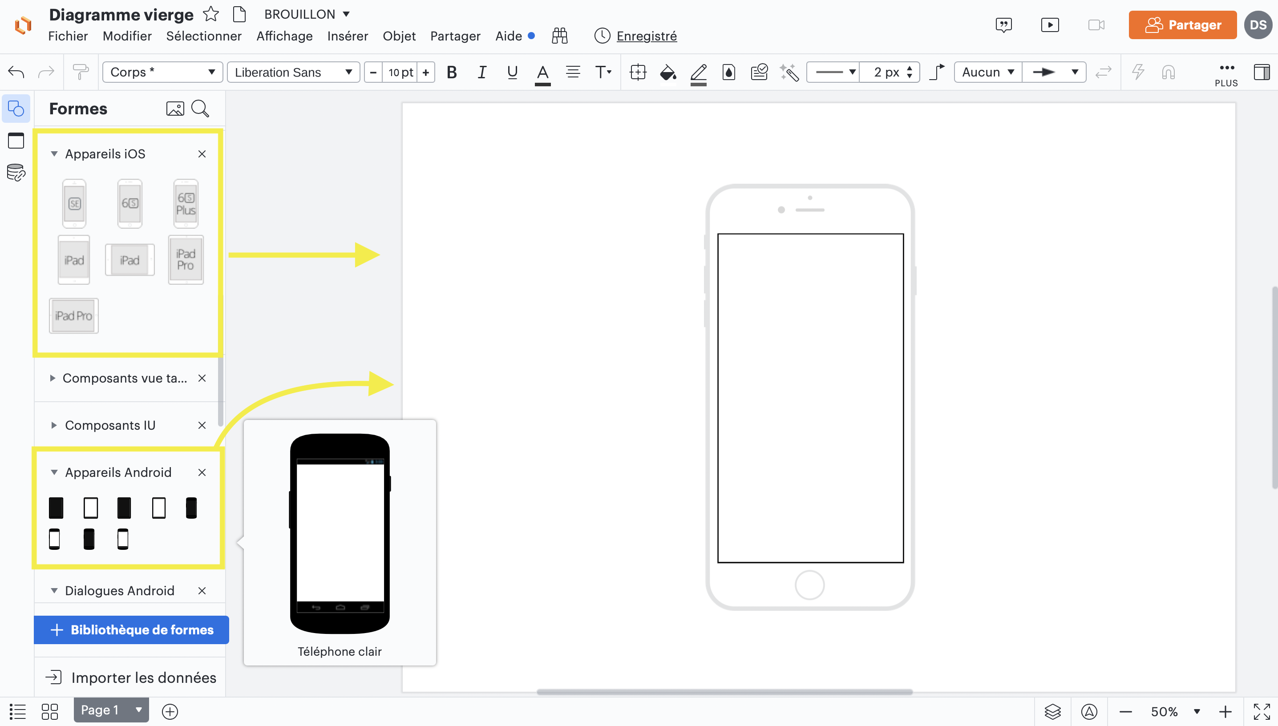
Task: Open the data linking sidebar icon
Action: 16,173
